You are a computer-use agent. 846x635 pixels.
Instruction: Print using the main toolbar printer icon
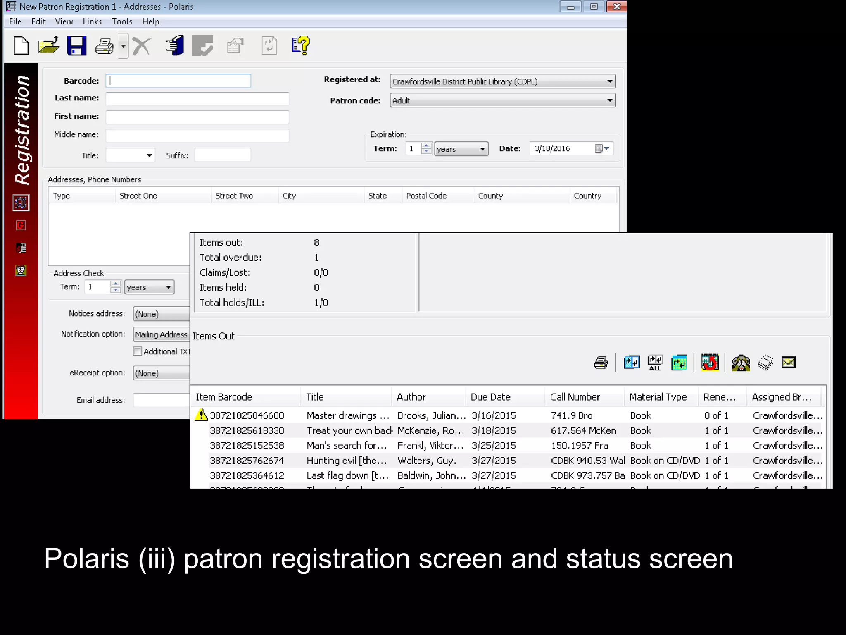tap(105, 46)
